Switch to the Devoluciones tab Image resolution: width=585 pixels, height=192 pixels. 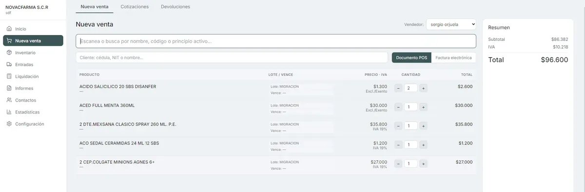175,7
